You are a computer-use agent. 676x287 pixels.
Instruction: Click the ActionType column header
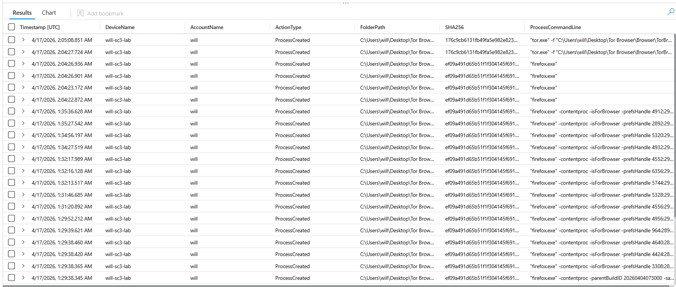coord(288,27)
